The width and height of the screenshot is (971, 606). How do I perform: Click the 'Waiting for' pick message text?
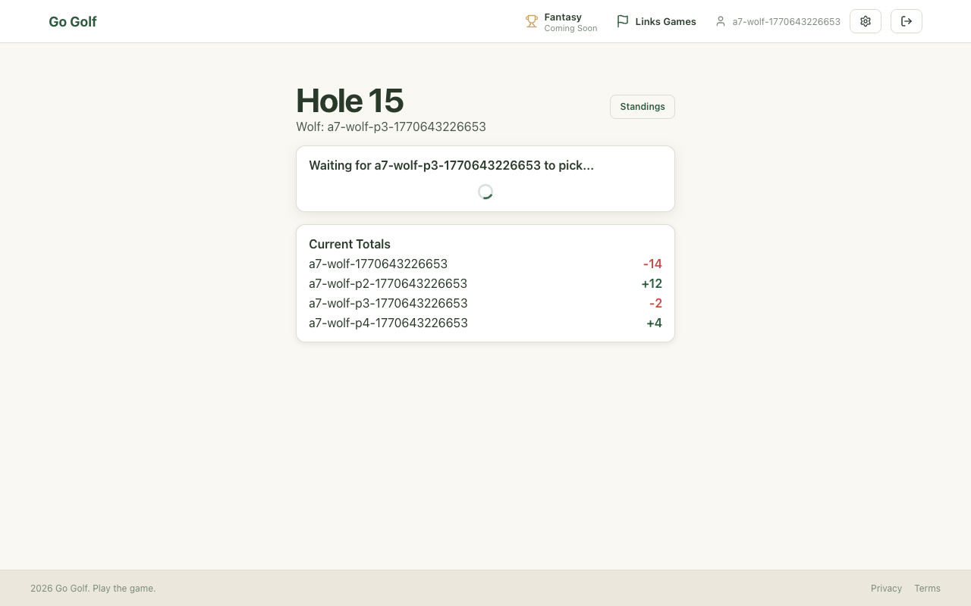click(x=451, y=165)
